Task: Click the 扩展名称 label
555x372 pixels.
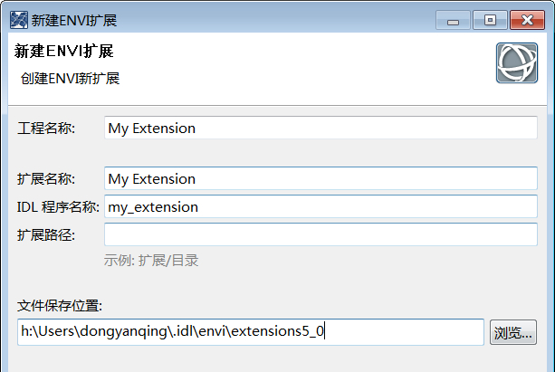Action: click(46, 179)
